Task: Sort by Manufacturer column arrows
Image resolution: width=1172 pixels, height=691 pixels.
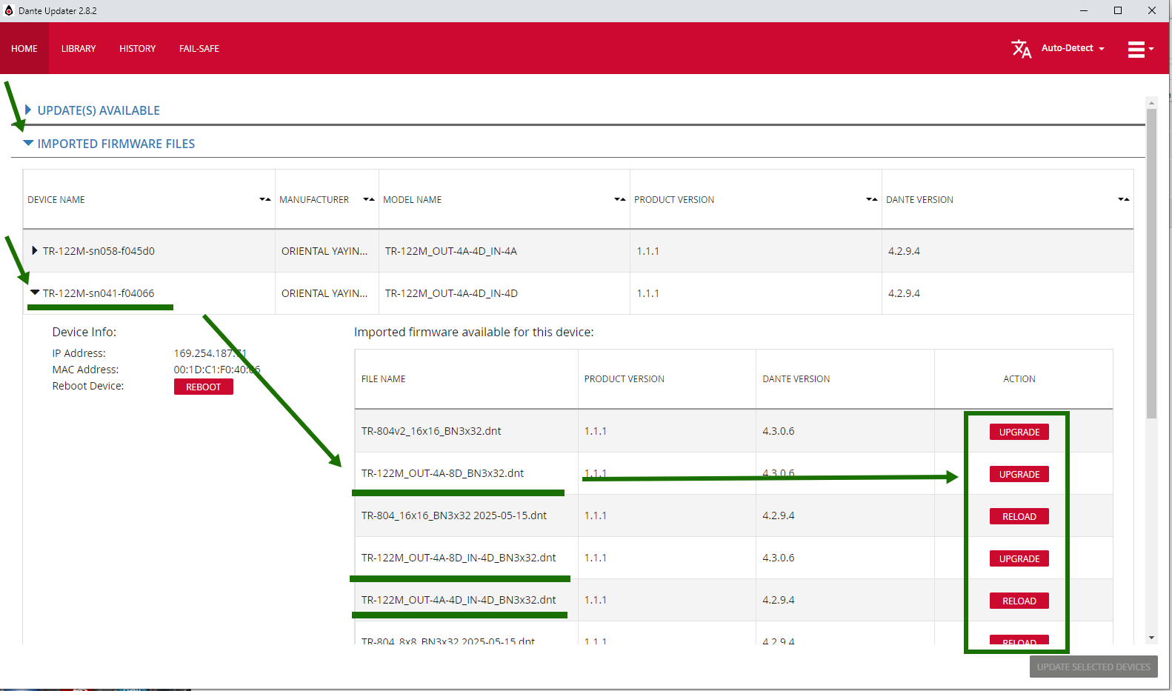Action: click(368, 200)
